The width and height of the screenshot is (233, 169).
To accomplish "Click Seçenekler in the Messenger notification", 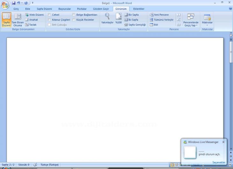I will [x=219, y=162].
